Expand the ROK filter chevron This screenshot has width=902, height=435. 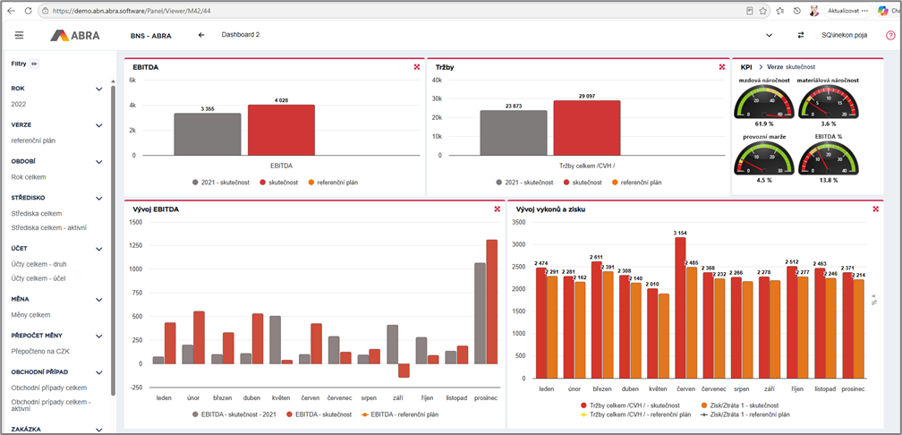[x=99, y=90]
